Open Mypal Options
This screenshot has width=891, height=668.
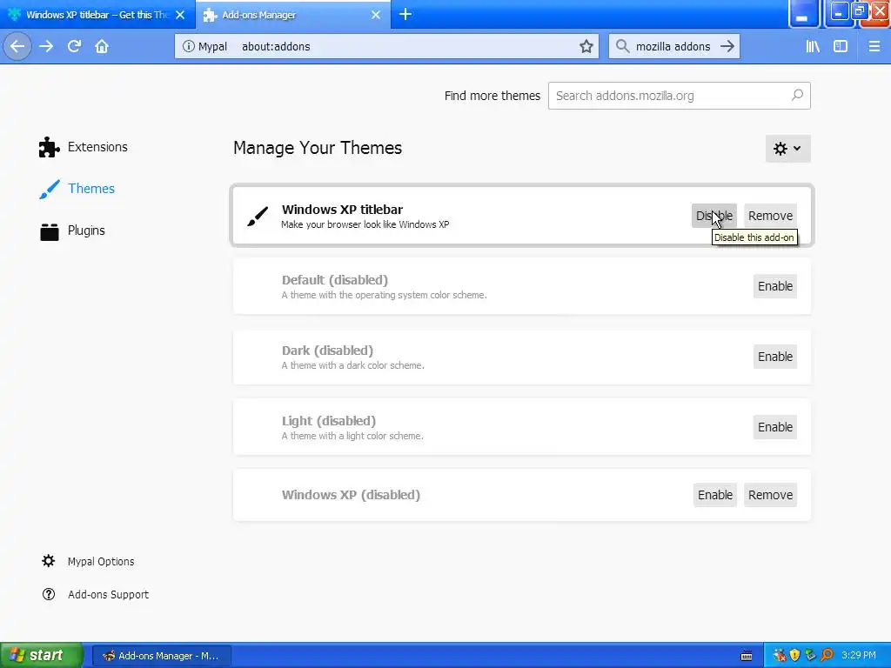(88, 561)
